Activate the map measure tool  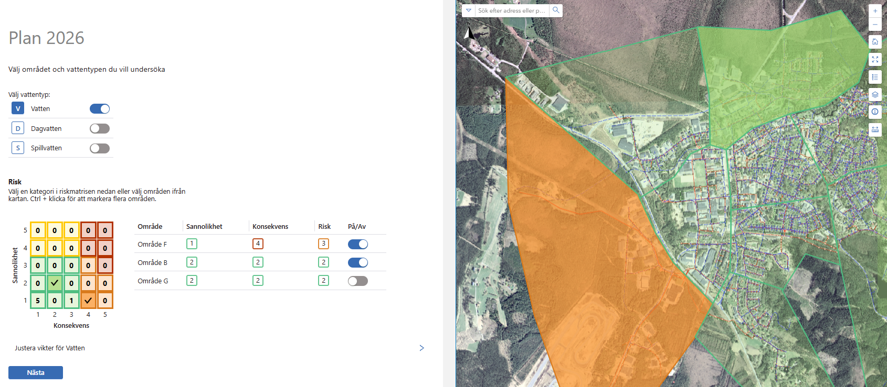coord(875,129)
